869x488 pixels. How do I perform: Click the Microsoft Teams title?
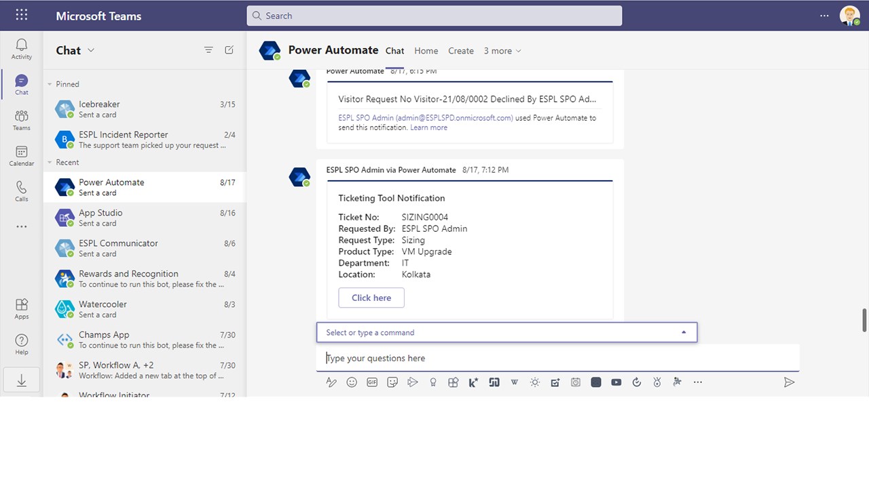(x=98, y=16)
